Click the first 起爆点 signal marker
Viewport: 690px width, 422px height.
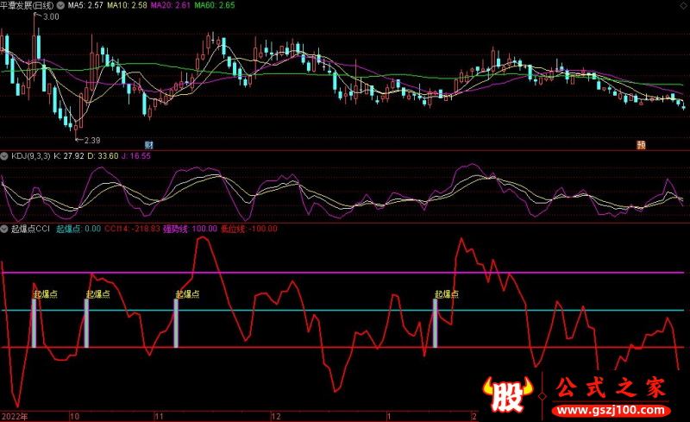tap(45, 294)
